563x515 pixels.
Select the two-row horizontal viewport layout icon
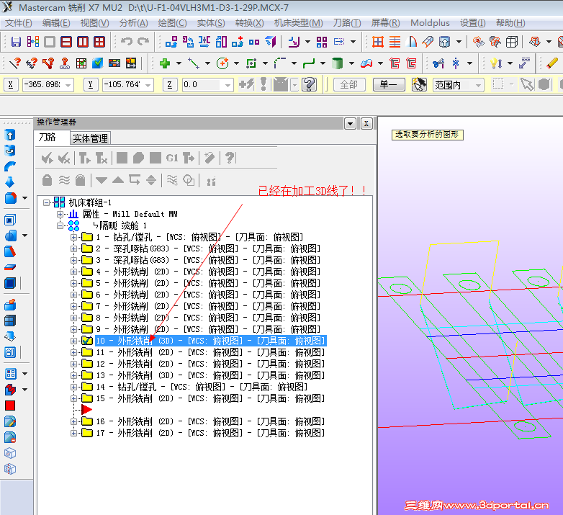[66, 42]
